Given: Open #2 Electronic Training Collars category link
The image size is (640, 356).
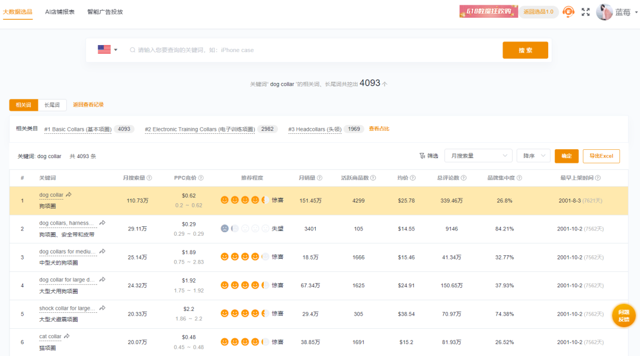Looking at the screenshot, I should [x=200, y=129].
